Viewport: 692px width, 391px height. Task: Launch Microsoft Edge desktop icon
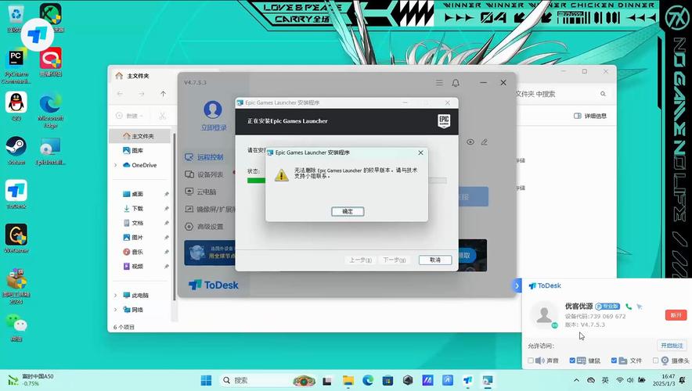51,104
